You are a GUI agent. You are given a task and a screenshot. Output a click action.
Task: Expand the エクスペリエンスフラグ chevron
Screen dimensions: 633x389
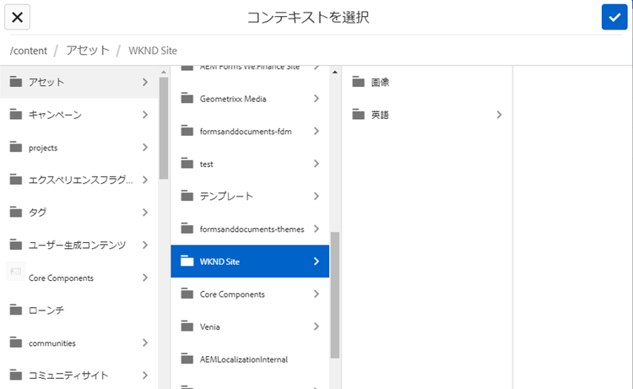[x=145, y=180]
